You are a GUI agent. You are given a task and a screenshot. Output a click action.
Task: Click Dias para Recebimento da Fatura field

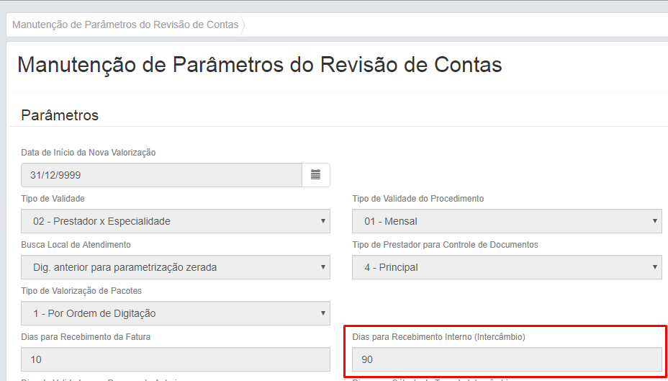tap(176, 359)
